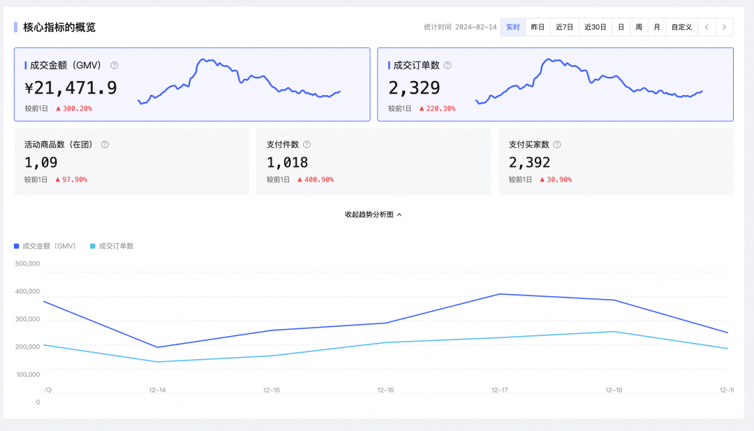Click the 400,000 y-axis label

click(x=27, y=291)
